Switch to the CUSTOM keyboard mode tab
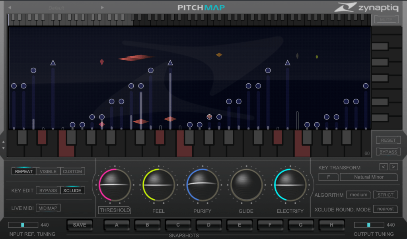This screenshot has height=239, width=407. [x=72, y=171]
